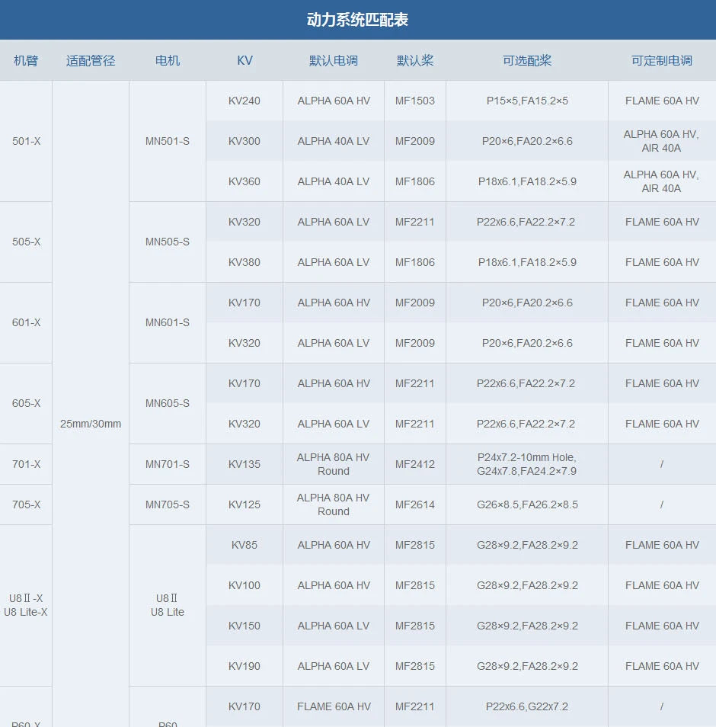The height and width of the screenshot is (727, 716).
Task: Click the 适配管径 column header
Action: coord(91,61)
